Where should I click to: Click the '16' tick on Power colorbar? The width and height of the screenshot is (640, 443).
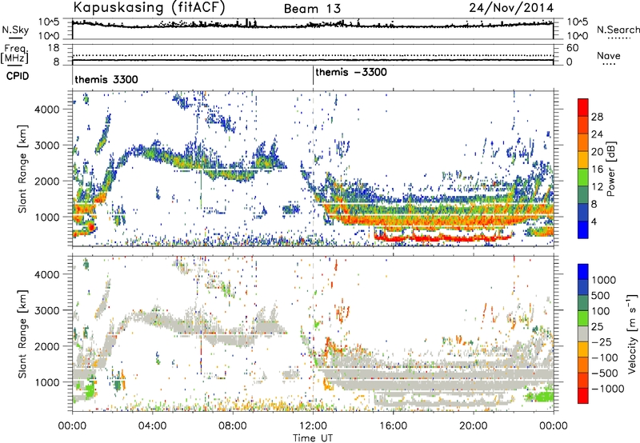pos(597,170)
